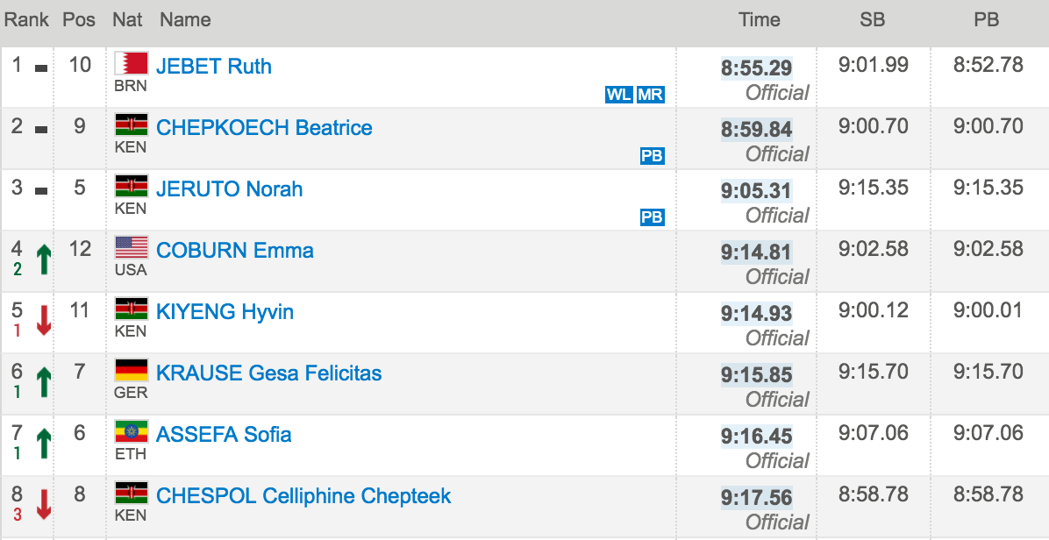This screenshot has height=540, width=1049.
Task: Open JEBET Ruth athlete profile link
Action: [x=213, y=66]
